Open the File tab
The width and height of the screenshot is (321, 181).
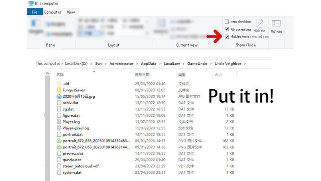click(x=35, y=12)
